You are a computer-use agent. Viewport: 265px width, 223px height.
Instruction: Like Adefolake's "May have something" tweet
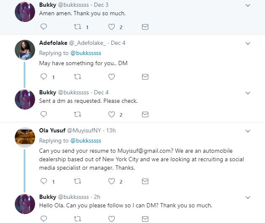(112, 77)
